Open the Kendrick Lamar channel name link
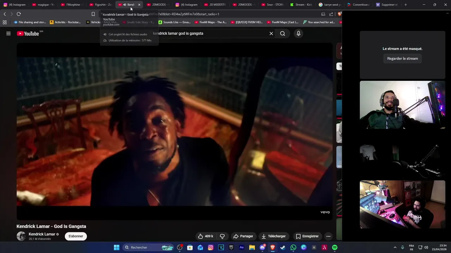 pos(42,234)
